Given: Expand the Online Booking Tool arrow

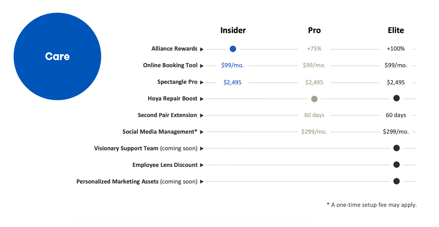Looking at the screenshot, I should 202,66.
